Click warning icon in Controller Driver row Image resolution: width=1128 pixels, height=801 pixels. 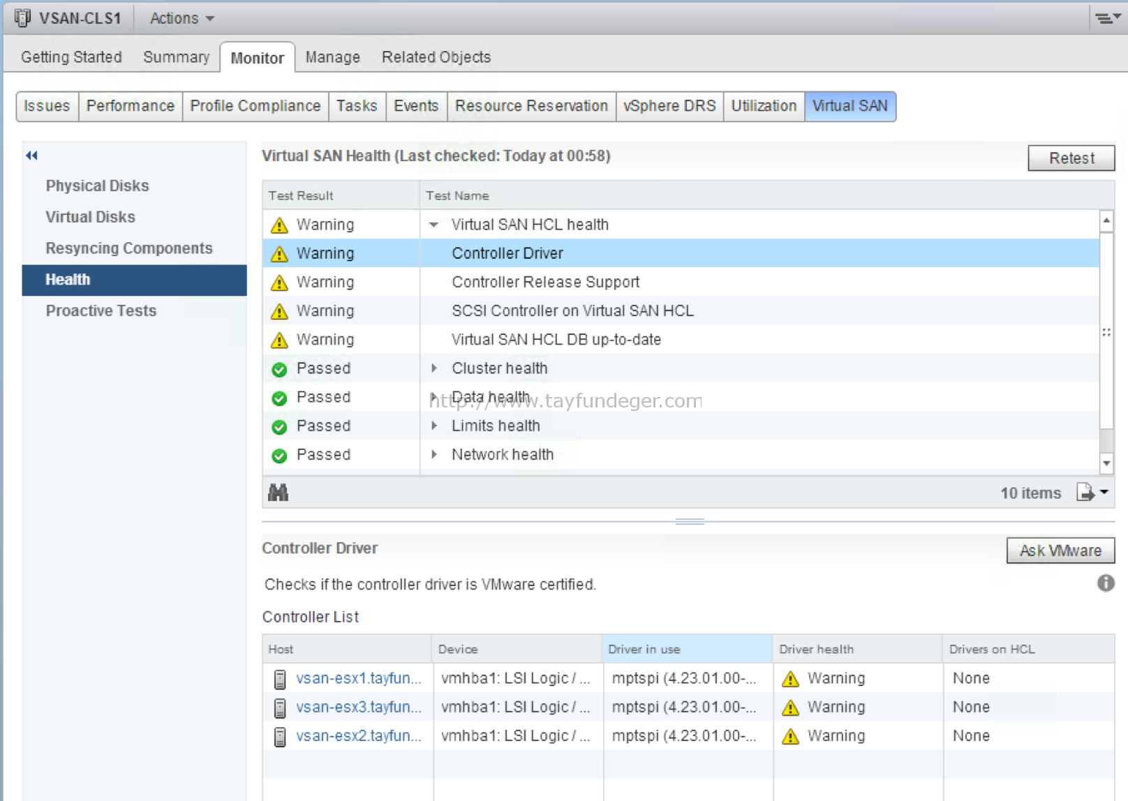click(279, 254)
